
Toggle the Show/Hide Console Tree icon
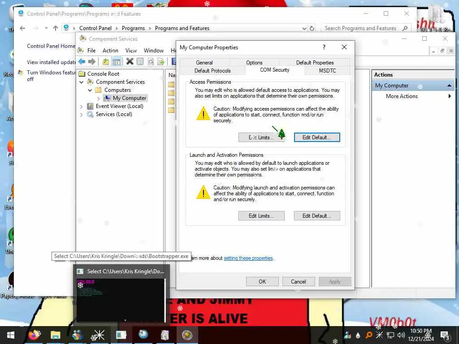click(117, 61)
